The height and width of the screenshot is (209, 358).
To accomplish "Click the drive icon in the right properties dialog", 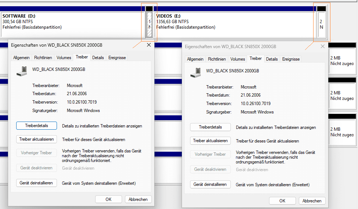I will click(196, 73).
